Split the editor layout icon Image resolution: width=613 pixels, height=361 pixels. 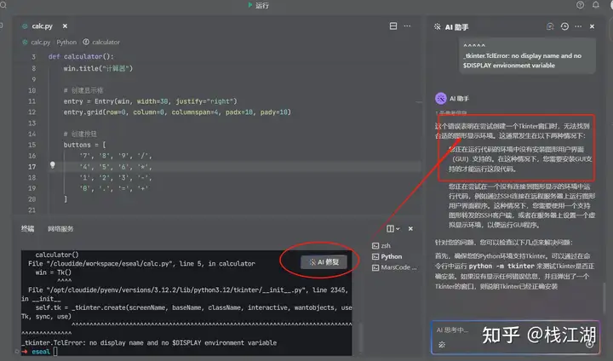(393, 26)
